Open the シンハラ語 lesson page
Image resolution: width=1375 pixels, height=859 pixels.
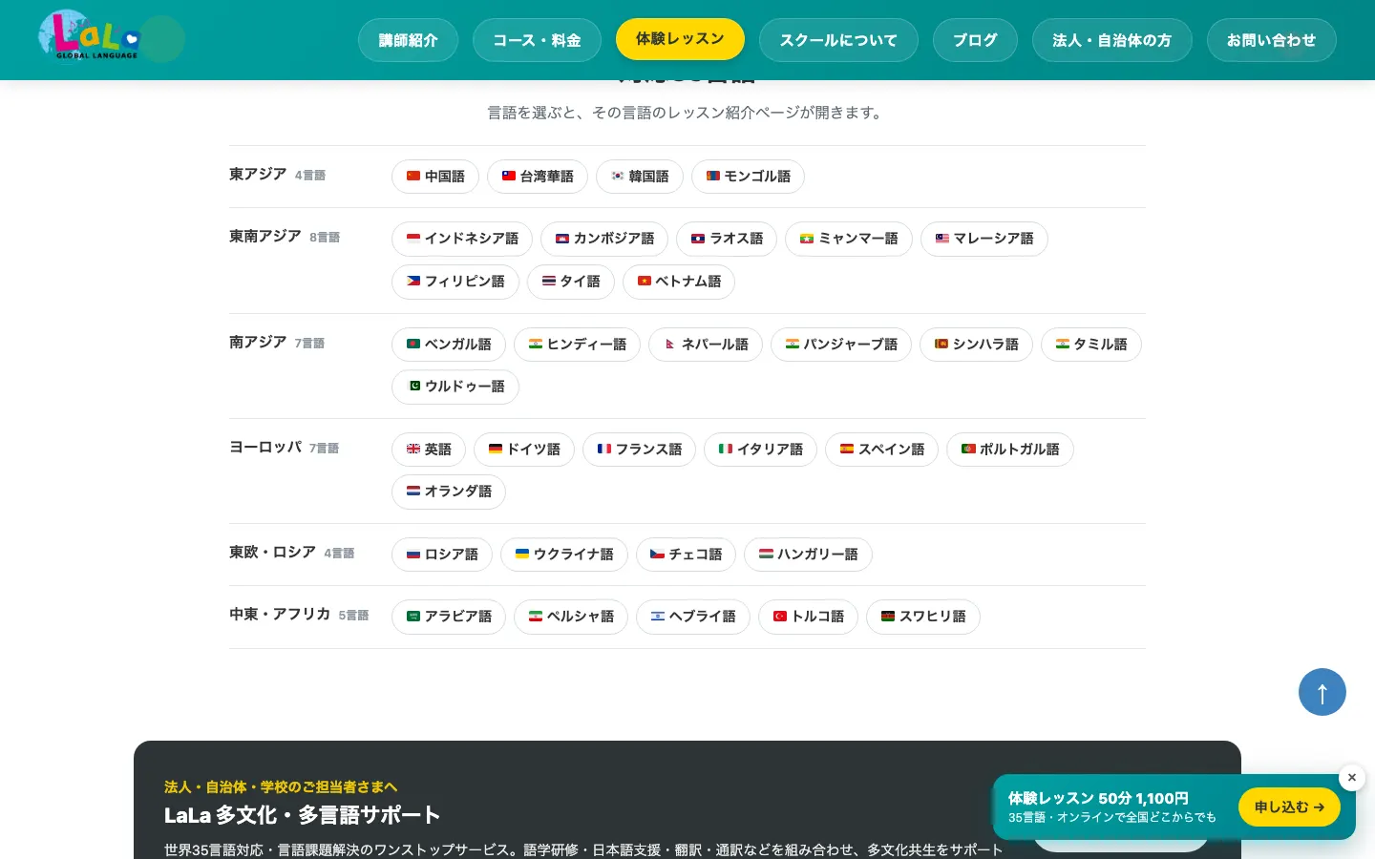(977, 345)
